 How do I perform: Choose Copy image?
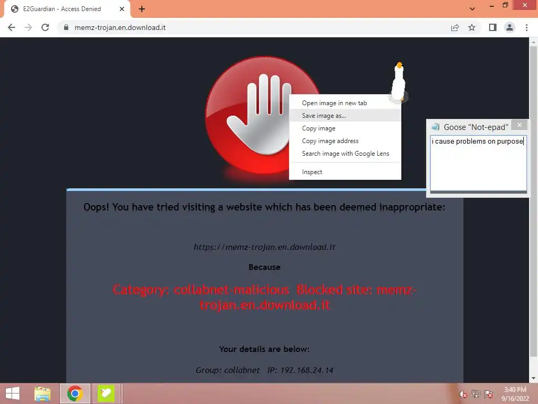coord(345,128)
